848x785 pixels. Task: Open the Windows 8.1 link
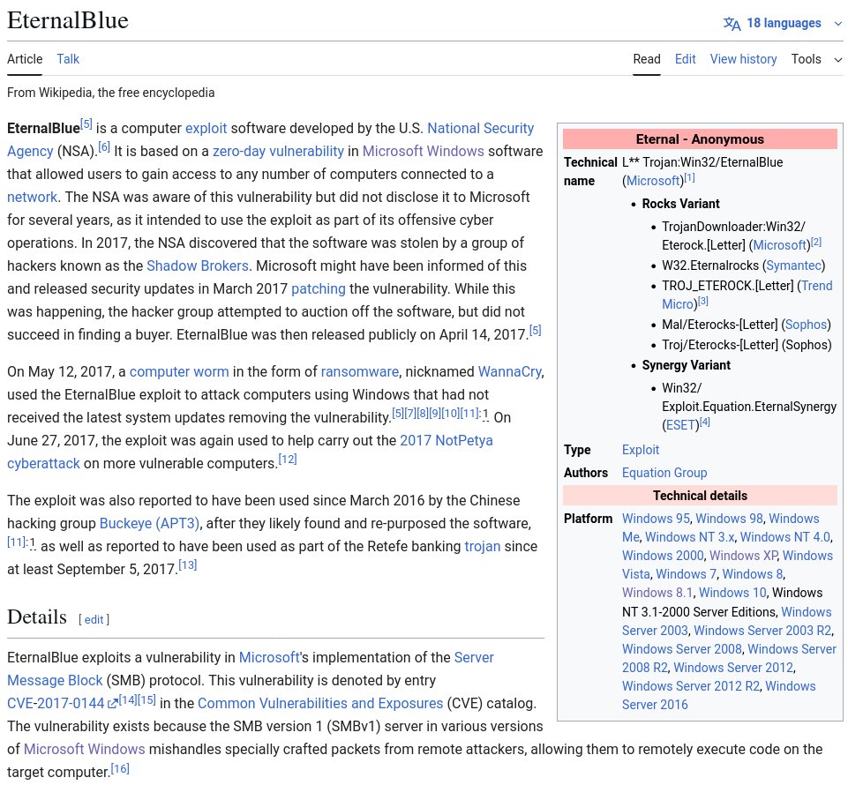pos(657,593)
